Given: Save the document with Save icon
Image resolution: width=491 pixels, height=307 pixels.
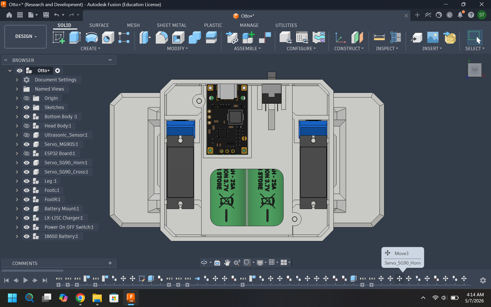Looking at the screenshot, I should click(46, 15).
